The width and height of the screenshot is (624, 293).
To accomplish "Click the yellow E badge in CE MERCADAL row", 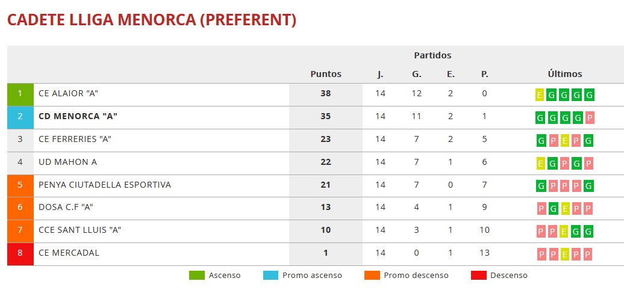I will (x=564, y=254).
